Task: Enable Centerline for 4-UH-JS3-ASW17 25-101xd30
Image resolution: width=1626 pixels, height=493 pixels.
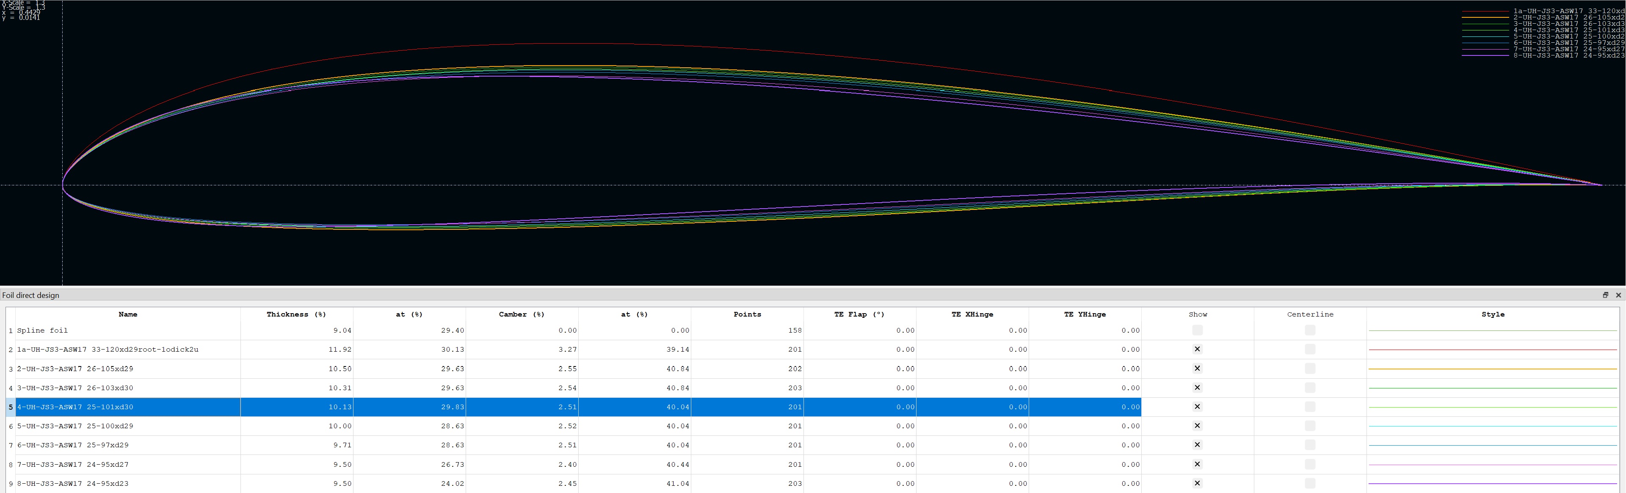Action: tap(1310, 407)
